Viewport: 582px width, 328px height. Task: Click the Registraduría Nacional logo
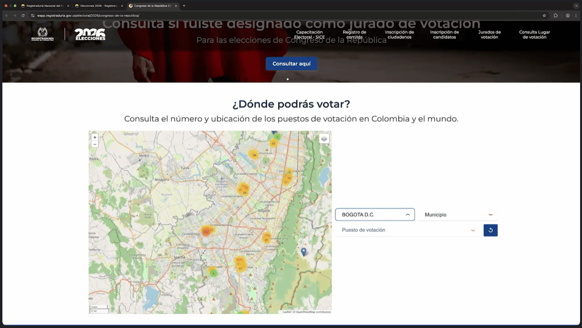[43, 34]
